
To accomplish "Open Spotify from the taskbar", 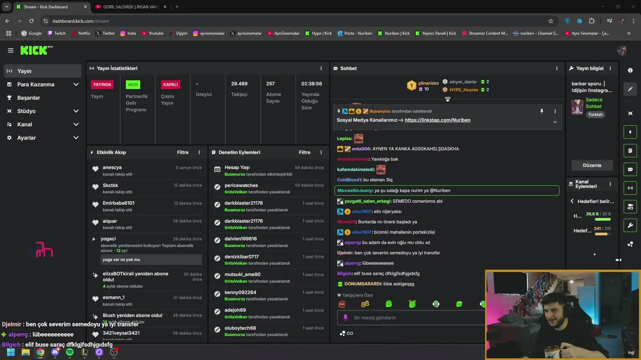I will (70, 352).
